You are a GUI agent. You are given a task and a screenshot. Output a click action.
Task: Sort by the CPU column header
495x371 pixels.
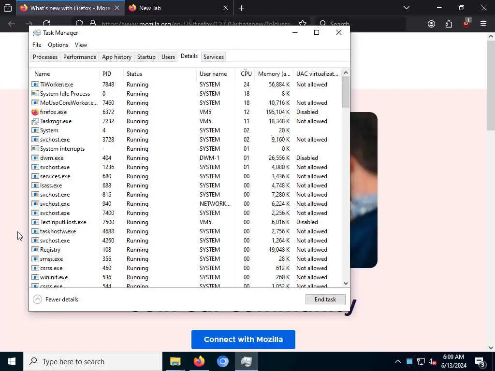tap(245, 74)
